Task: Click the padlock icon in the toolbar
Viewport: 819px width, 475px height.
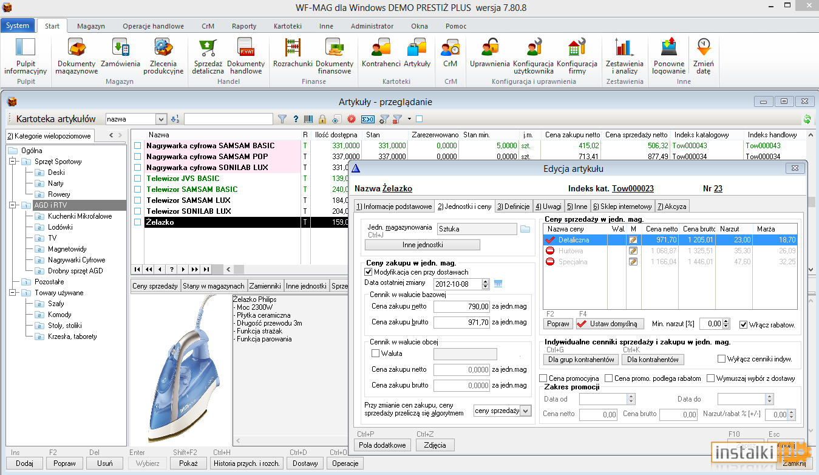Action: coord(322,119)
